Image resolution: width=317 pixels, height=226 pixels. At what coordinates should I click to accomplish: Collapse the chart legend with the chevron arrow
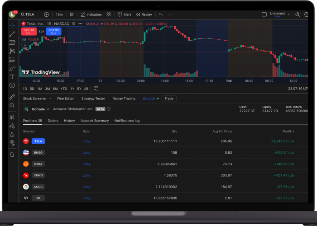(25, 45)
